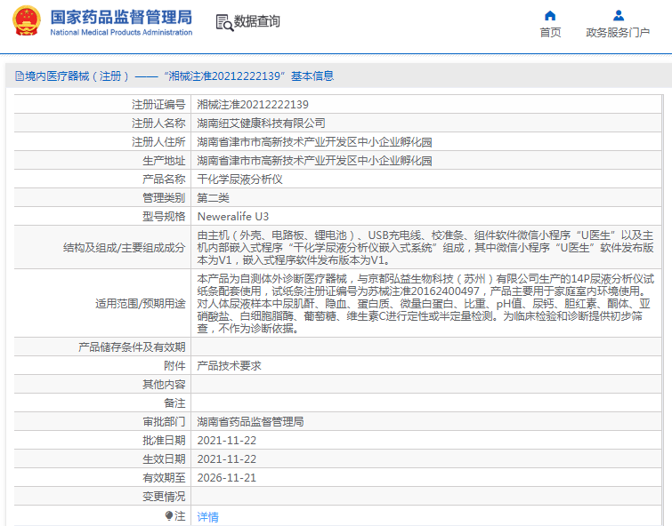Screen dimensions: 672x526
Task: Click the National Medical Products Administration text
Action: click(121, 32)
